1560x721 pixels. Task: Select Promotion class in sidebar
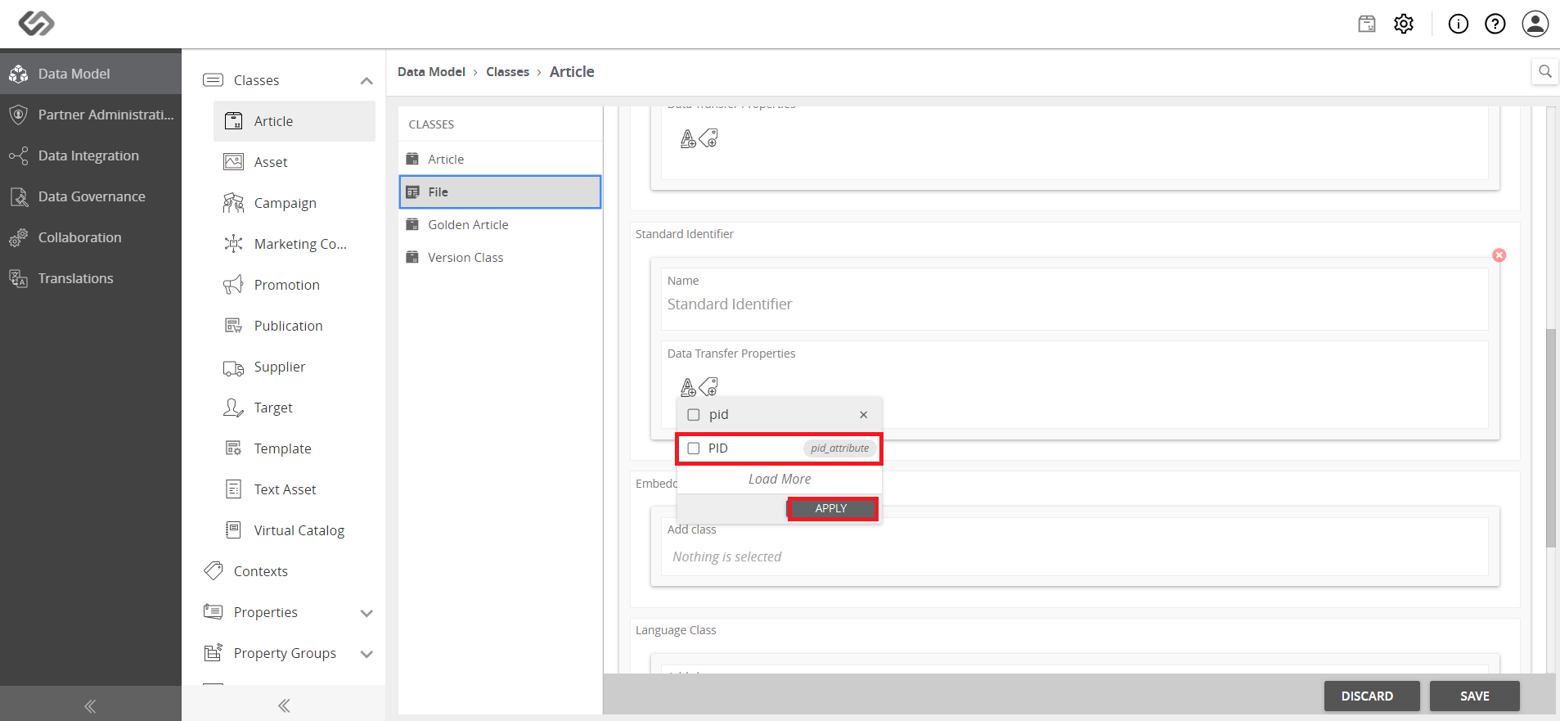pyautogui.click(x=294, y=285)
